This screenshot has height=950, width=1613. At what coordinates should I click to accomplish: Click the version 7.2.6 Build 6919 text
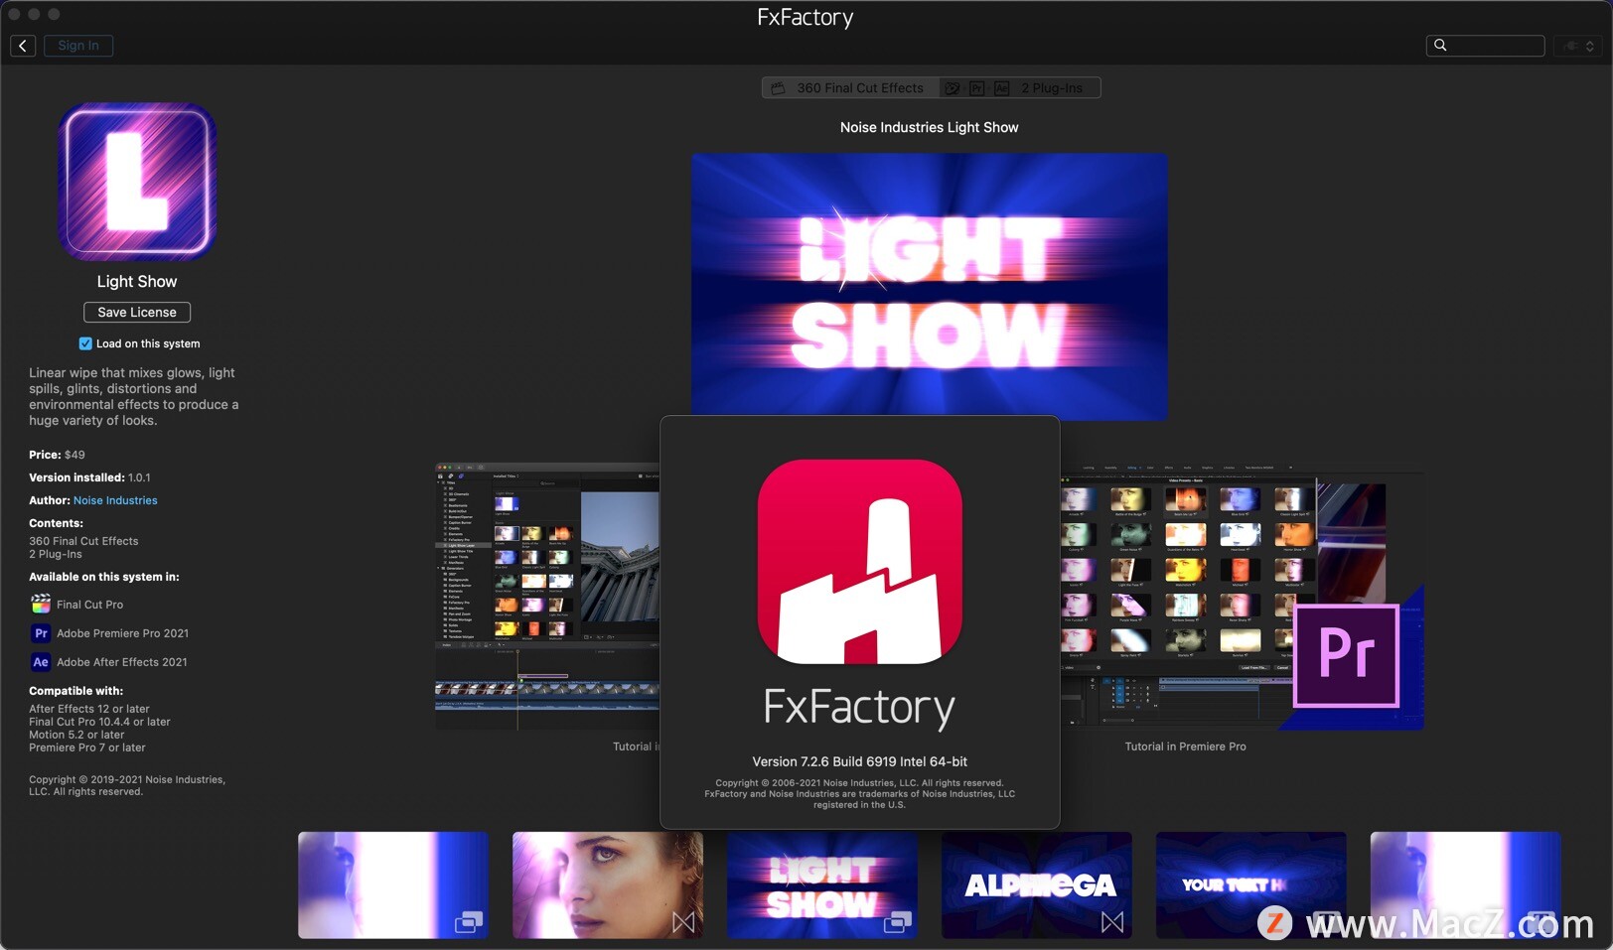coord(860,761)
